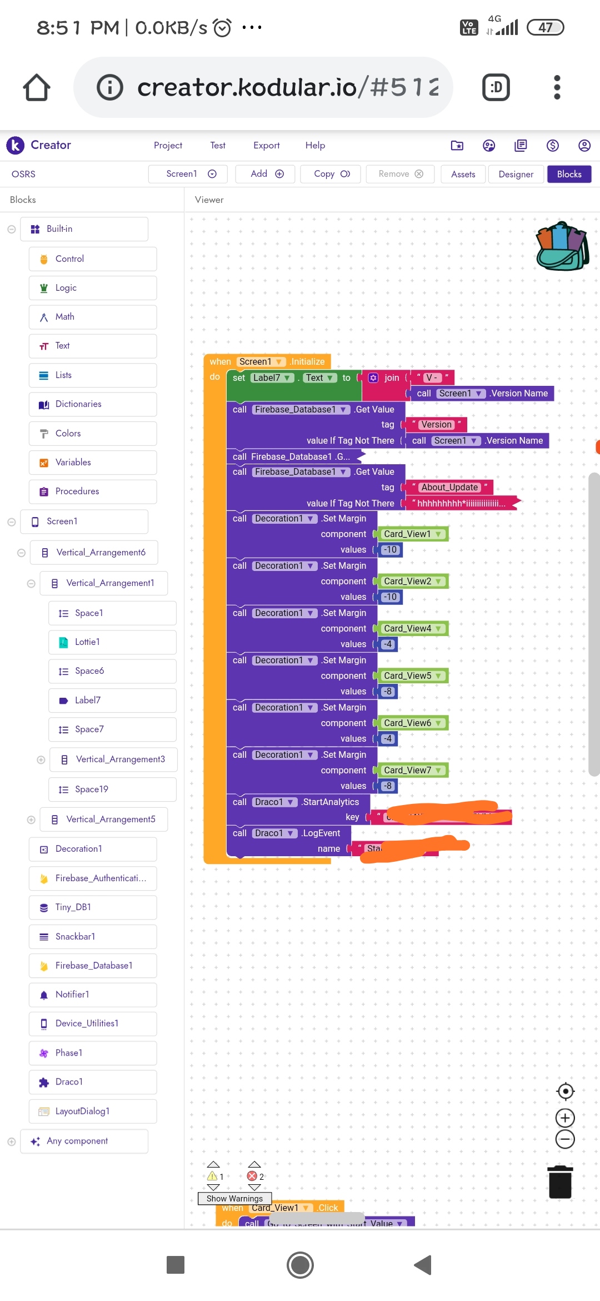Open the Export menu

point(267,146)
